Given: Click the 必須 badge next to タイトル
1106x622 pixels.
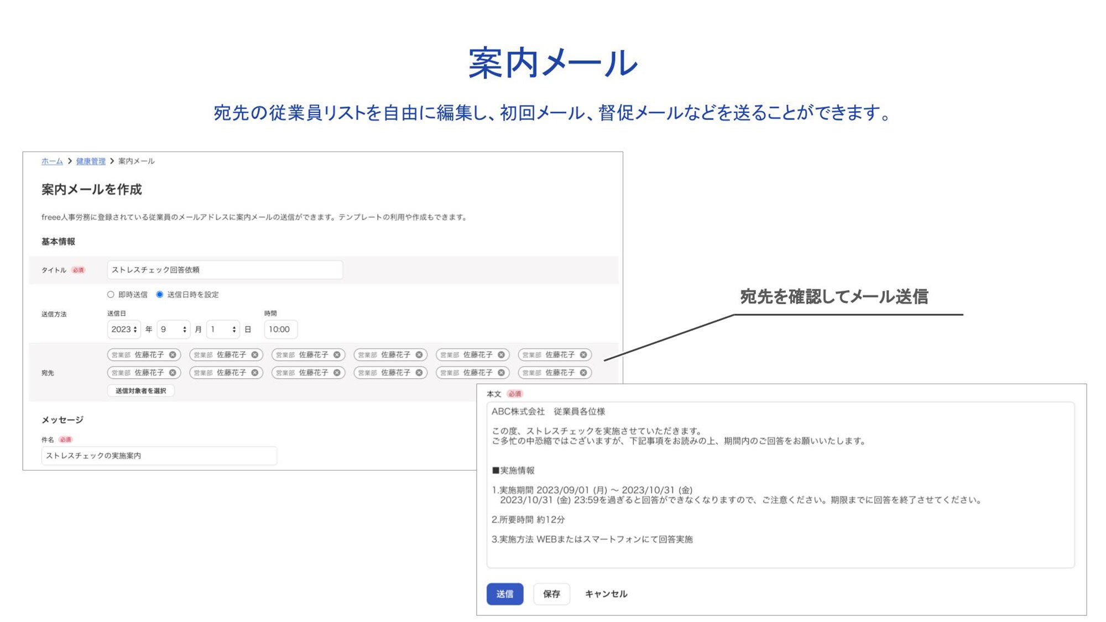Looking at the screenshot, I should click(79, 270).
